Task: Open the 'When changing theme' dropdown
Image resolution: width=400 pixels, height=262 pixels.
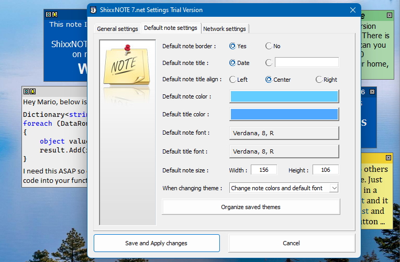Action: [x=284, y=188]
